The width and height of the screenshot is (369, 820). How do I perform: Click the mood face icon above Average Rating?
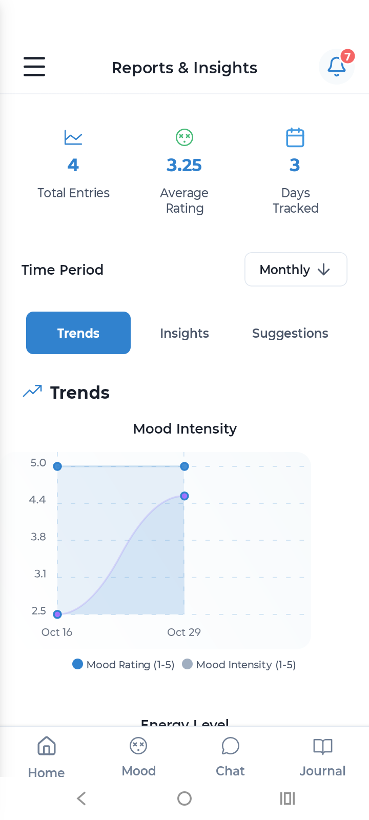184,137
